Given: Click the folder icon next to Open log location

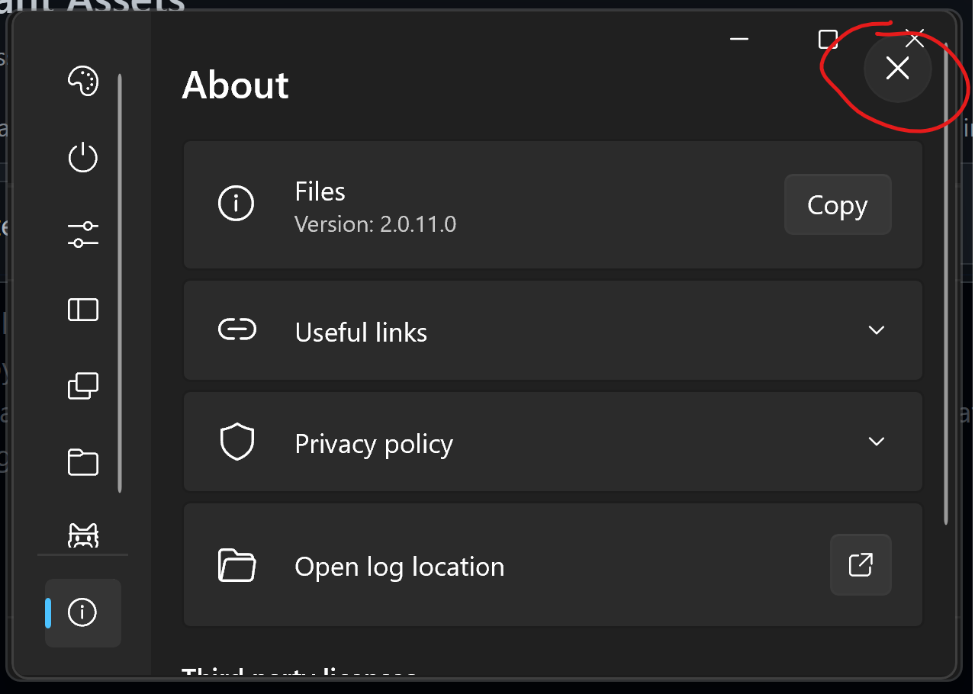Looking at the screenshot, I should coord(237,565).
